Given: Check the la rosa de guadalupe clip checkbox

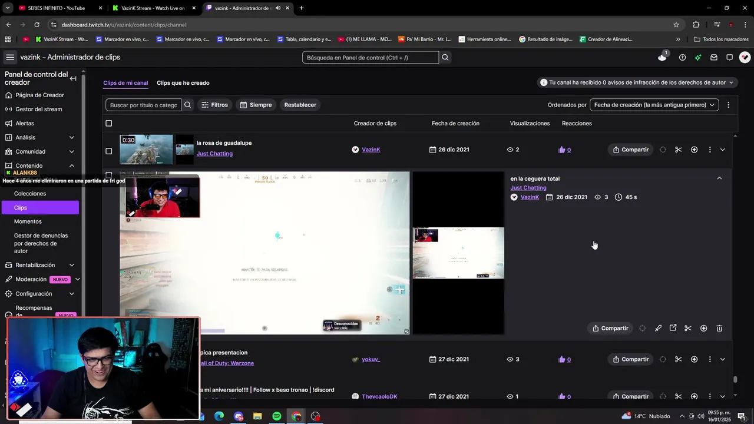Looking at the screenshot, I should click(x=108, y=151).
